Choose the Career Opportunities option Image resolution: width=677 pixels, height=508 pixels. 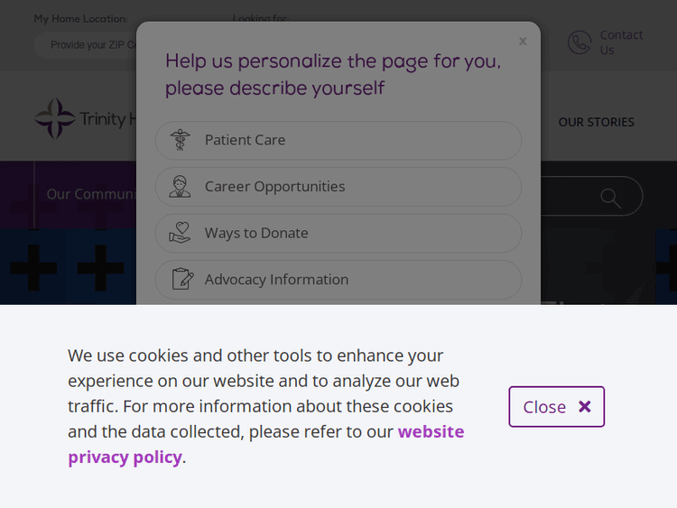point(338,187)
